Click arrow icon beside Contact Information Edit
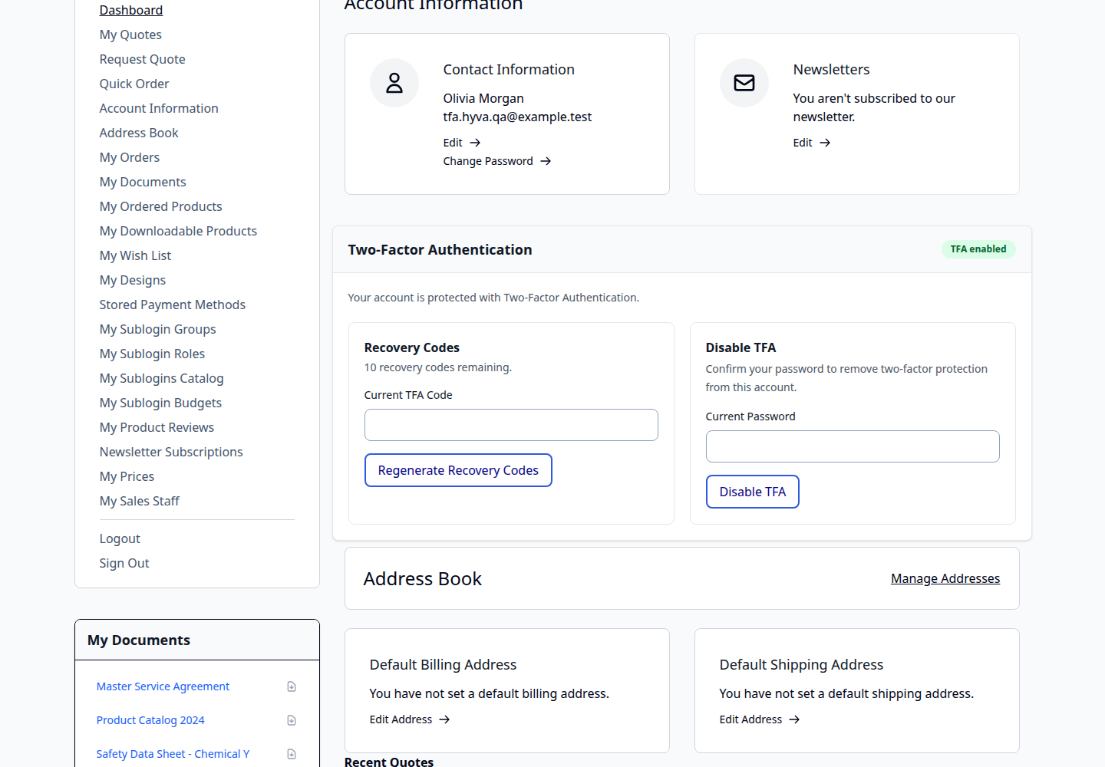1105x767 pixels. click(x=475, y=143)
